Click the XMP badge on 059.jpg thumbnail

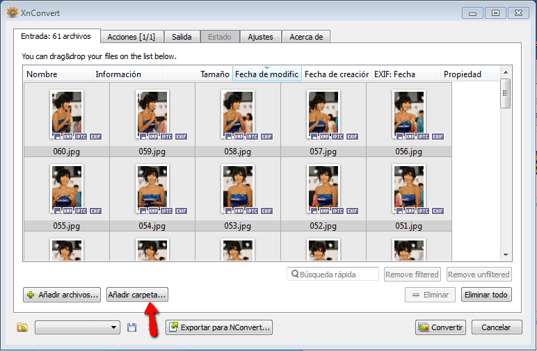(153, 136)
